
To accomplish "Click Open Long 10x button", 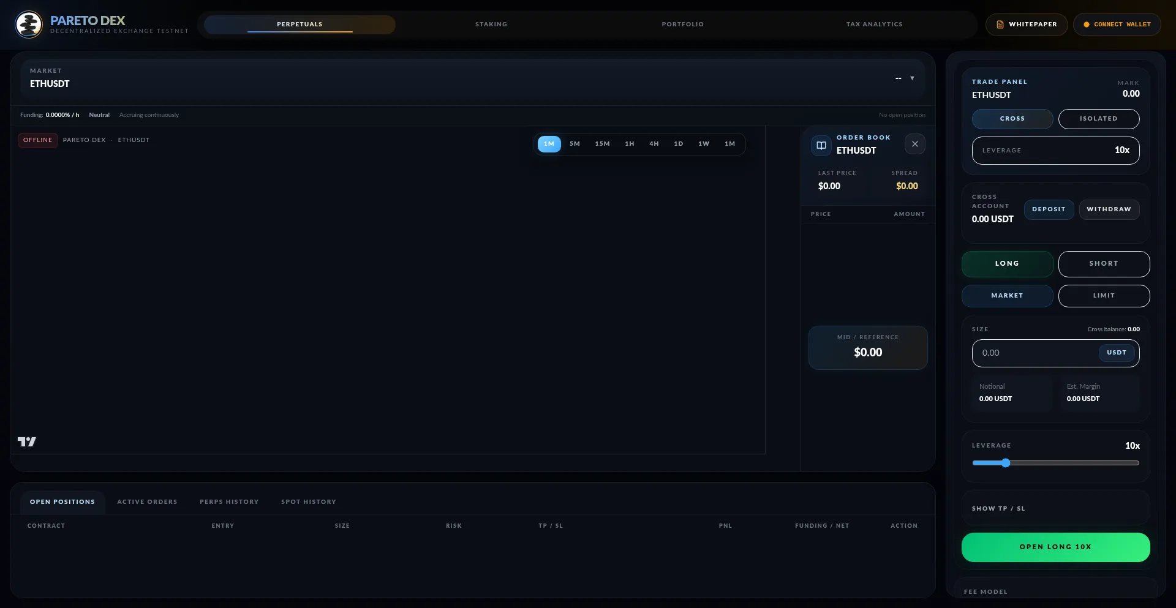I will click(1055, 547).
